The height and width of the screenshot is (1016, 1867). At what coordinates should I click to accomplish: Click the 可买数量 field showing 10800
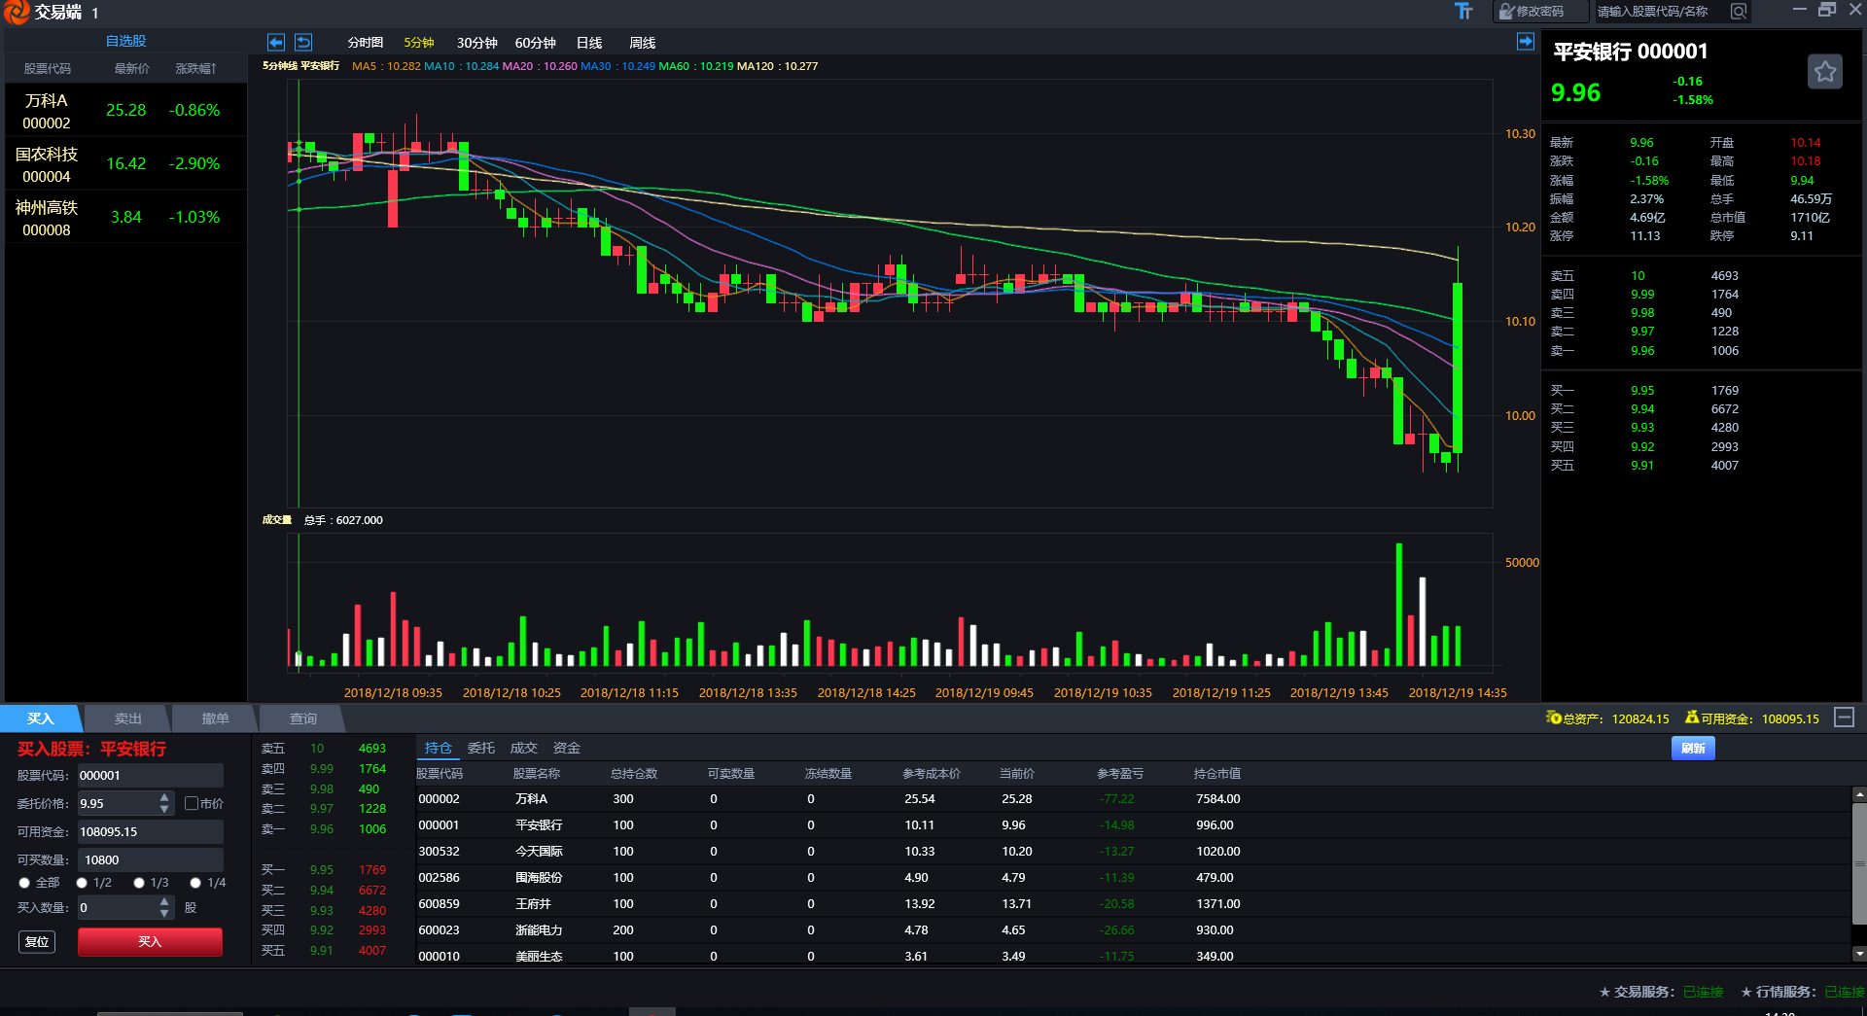150,859
